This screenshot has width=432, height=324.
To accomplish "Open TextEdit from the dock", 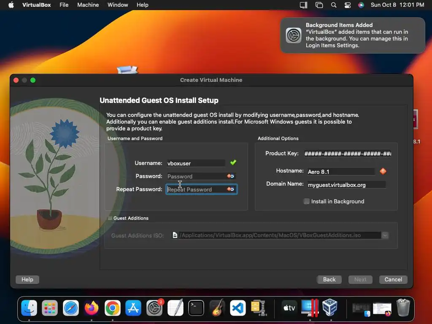I will tap(175, 308).
